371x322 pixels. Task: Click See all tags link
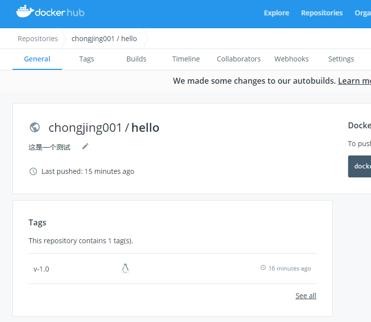306,296
